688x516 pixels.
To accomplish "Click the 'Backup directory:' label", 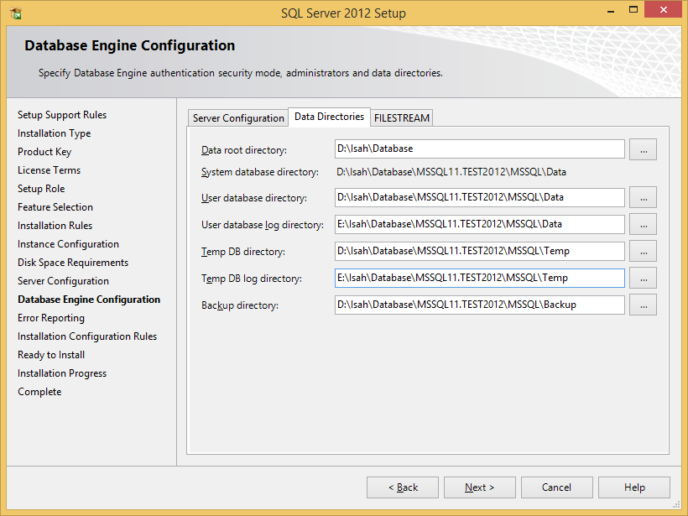I will (x=240, y=305).
